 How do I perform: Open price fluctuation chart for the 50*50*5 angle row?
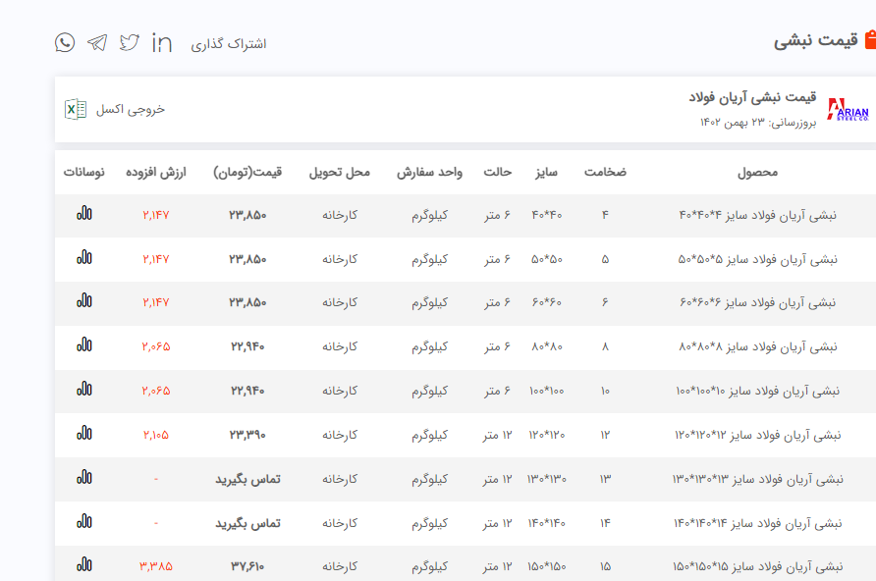tap(84, 258)
